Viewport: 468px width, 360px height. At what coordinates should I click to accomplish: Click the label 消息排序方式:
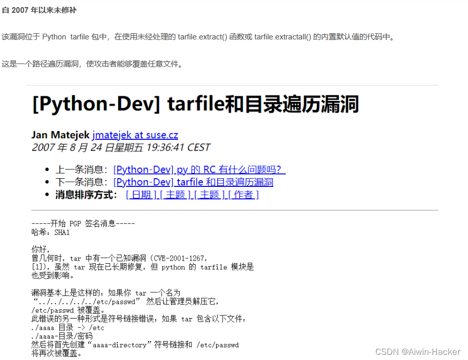pos(86,195)
